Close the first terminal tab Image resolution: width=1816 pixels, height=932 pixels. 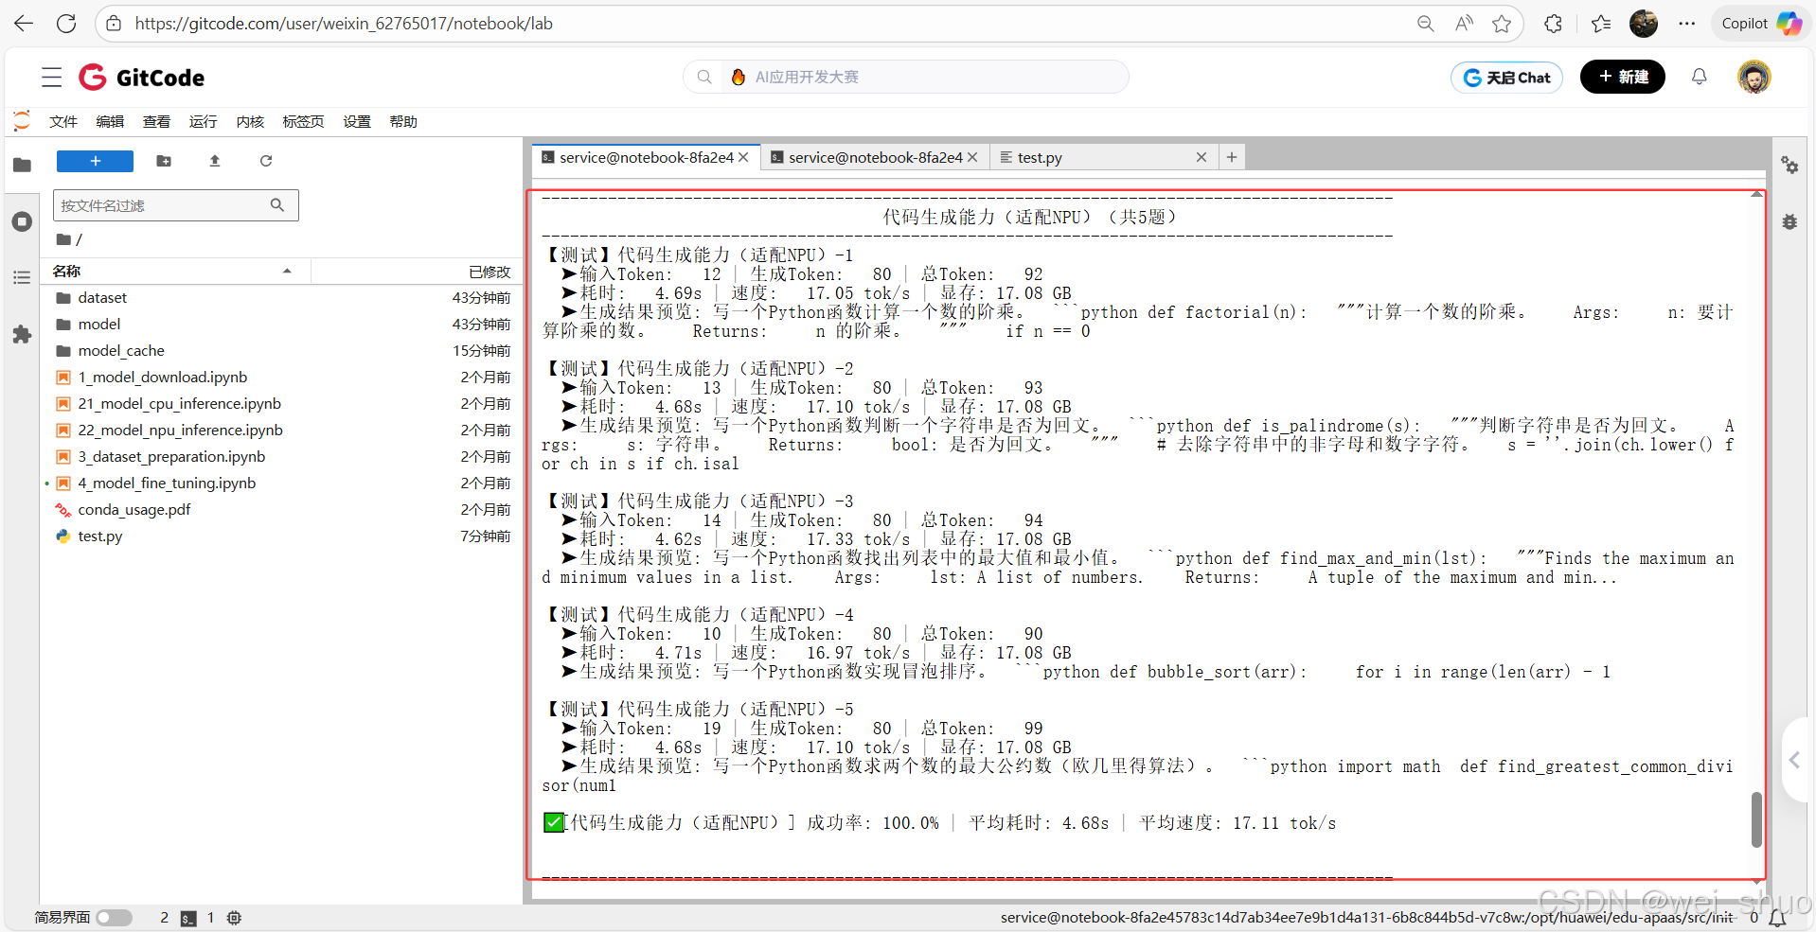tap(743, 157)
